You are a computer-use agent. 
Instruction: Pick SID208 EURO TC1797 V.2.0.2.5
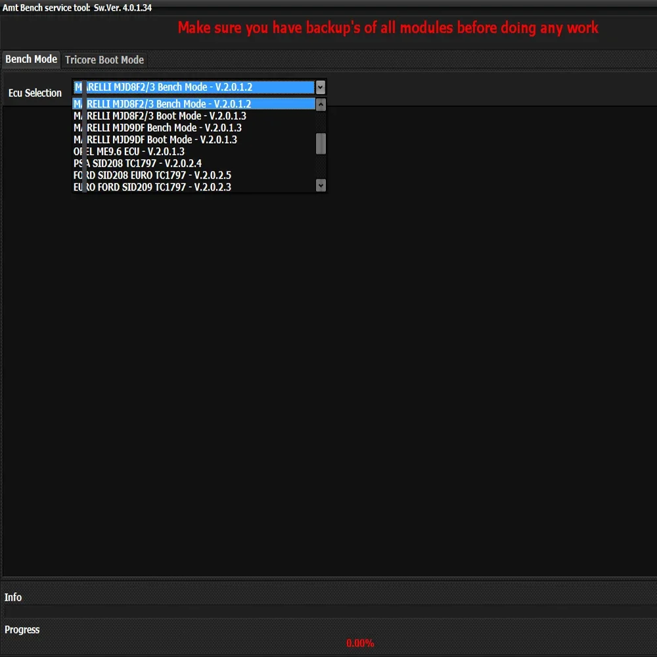click(194, 175)
